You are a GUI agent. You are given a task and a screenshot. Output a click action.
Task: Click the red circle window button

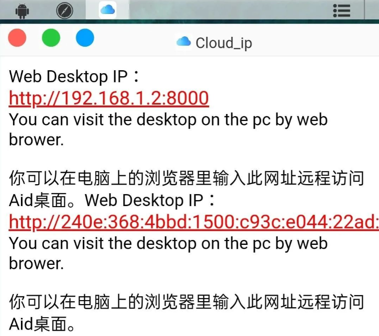(17, 38)
